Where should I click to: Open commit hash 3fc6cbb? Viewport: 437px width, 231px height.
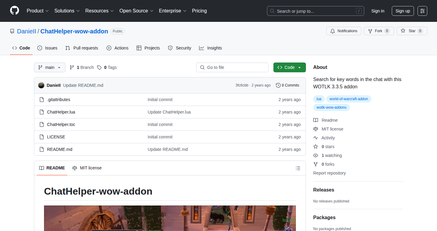[242, 85]
